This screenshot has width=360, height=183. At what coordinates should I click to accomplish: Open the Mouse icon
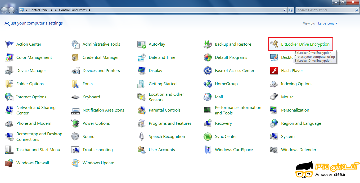click(x=274, y=97)
